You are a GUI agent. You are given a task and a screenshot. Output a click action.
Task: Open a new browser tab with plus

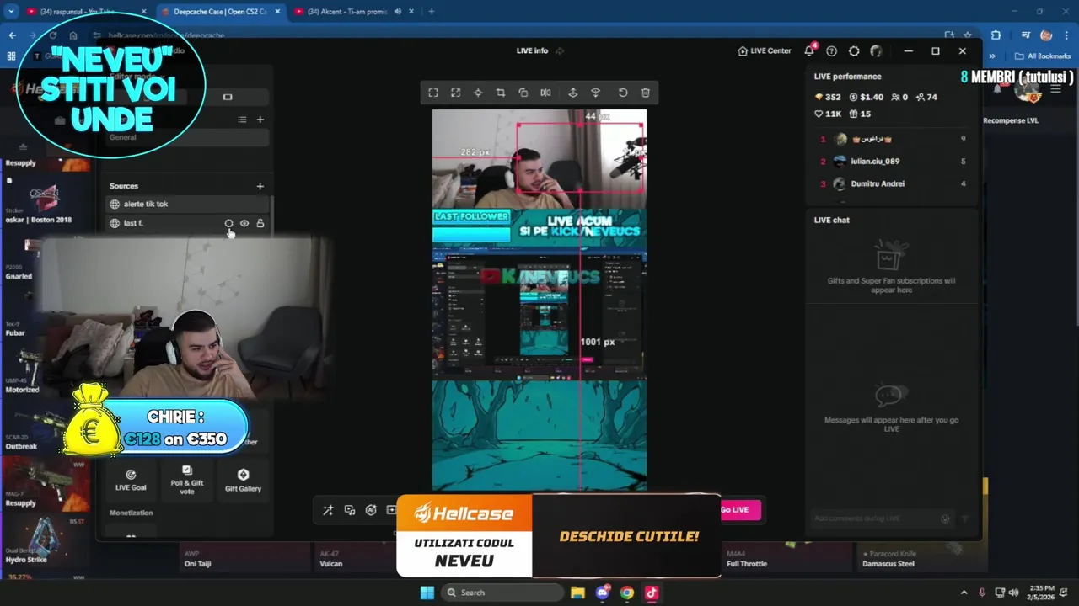(431, 12)
